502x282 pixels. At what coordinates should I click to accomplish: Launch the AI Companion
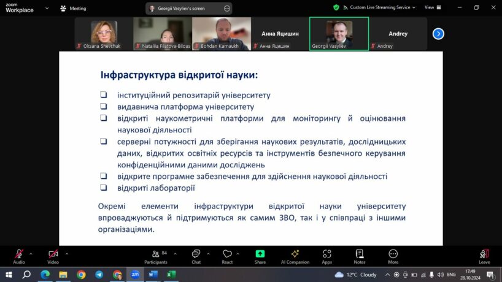pos(295,255)
